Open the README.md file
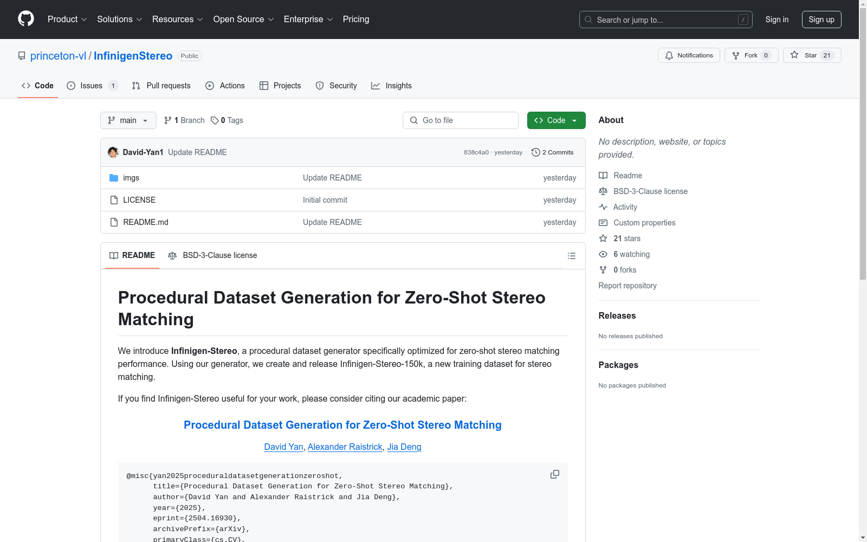Viewport: 867px width, 542px height. coord(146,222)
